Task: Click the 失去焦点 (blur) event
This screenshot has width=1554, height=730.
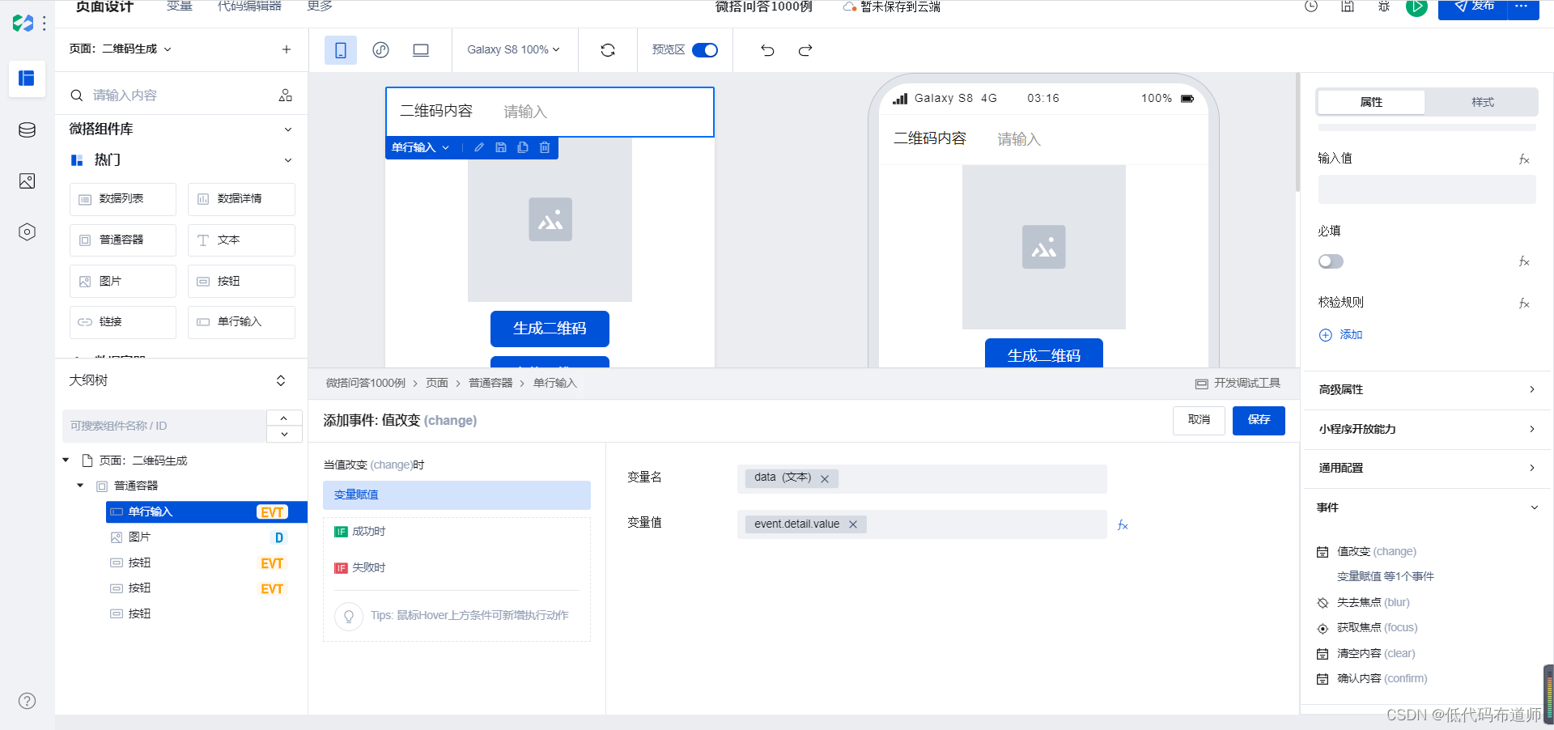Action: pos(1373,603)
